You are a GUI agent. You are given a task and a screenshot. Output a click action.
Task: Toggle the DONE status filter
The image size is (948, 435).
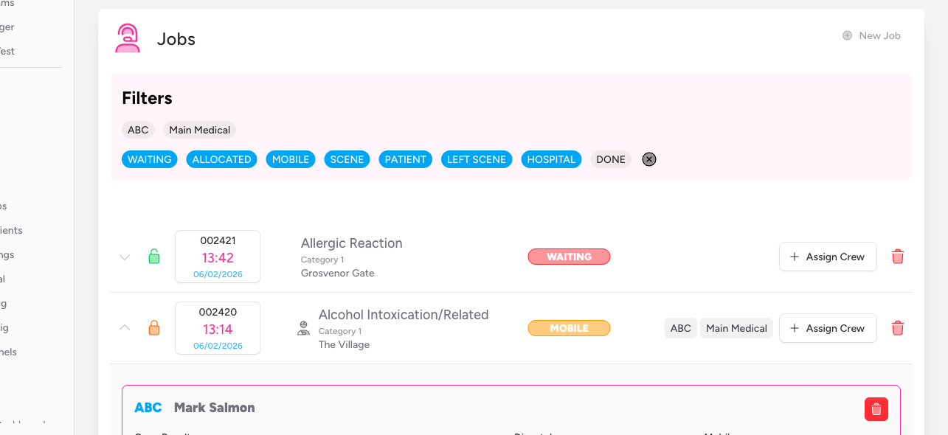coord(611,159)
